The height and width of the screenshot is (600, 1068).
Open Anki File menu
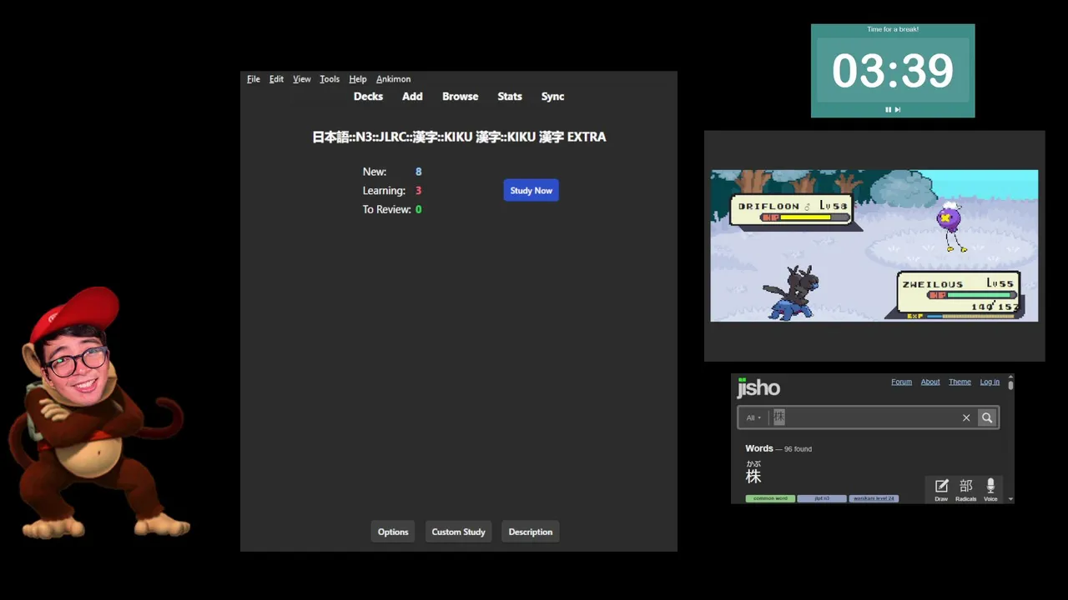254,79
